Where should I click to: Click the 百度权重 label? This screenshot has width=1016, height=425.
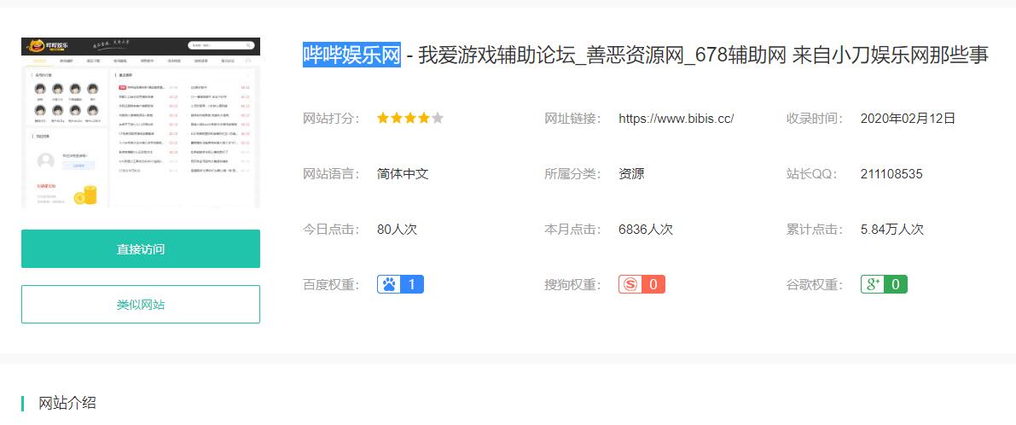[331, 284]
